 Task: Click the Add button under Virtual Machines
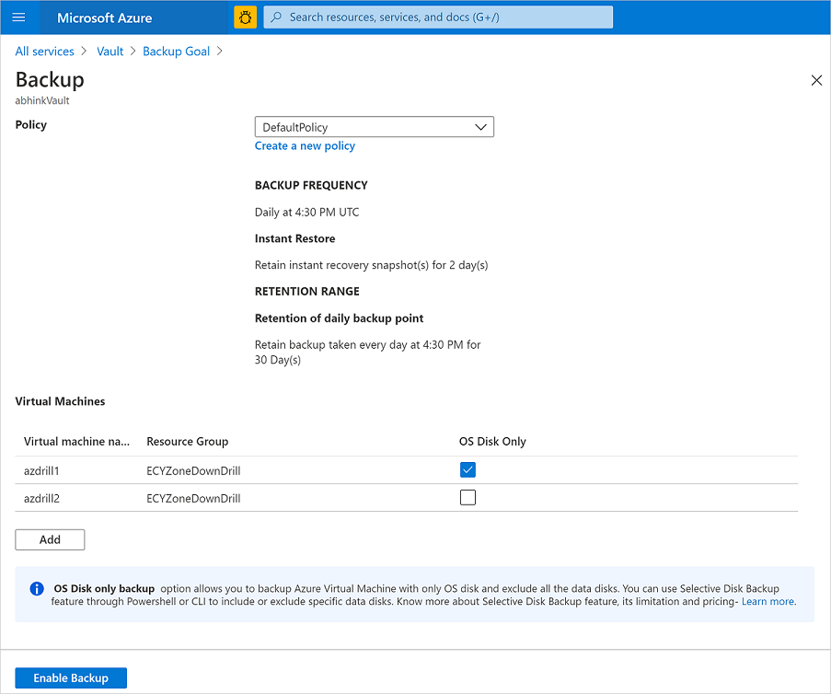(x=50, y=539)
